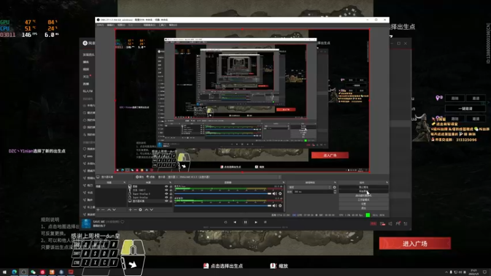Image resolution: width=491 pixels, height=276 pixels.
Task: Adjust transition duration stepper arrows
Action: (x=334, y=191)
